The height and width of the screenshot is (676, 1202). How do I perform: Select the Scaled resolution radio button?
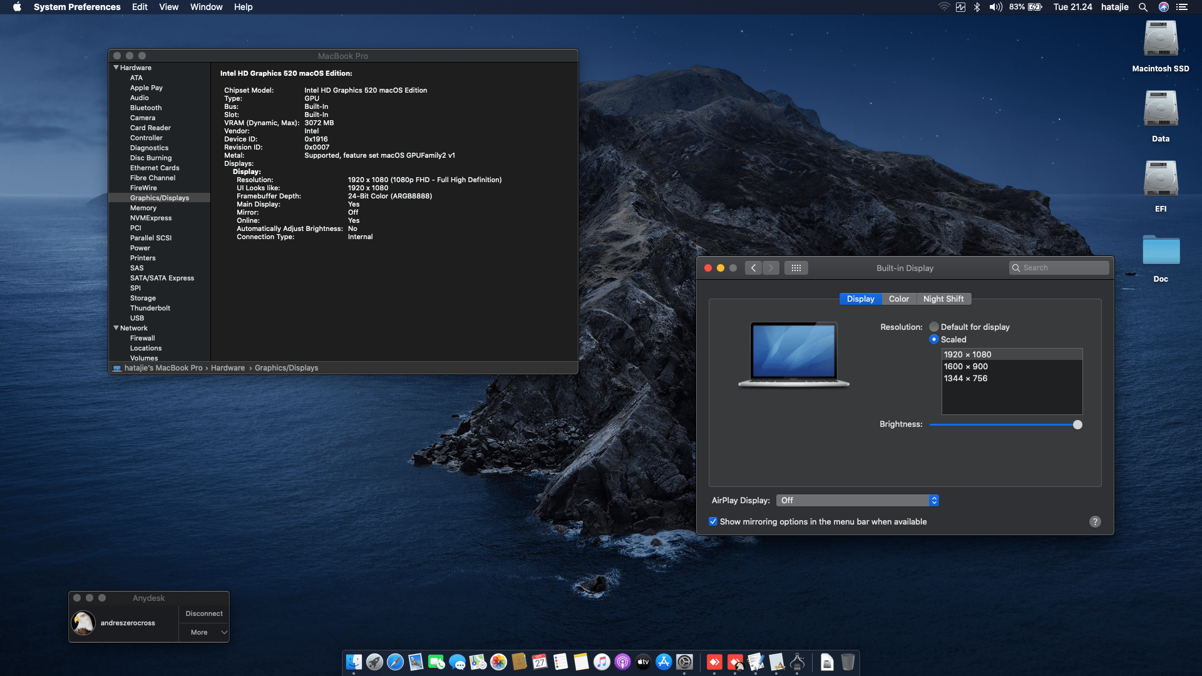[933, 339]
